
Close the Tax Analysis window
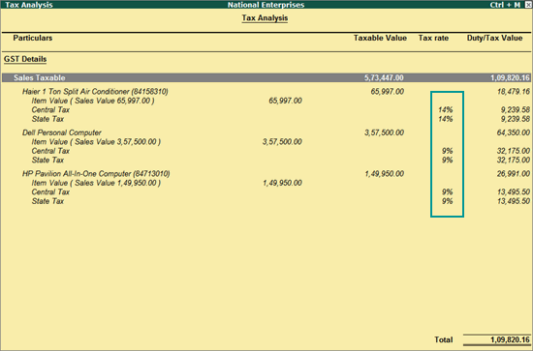tap(528, 5)
